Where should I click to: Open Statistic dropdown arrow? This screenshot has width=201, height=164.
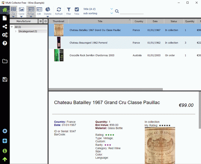point(48,16)
